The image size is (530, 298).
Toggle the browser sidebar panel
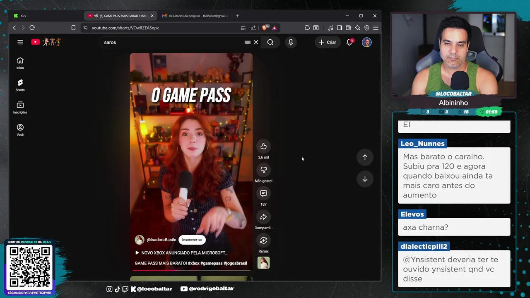point(339,28)
